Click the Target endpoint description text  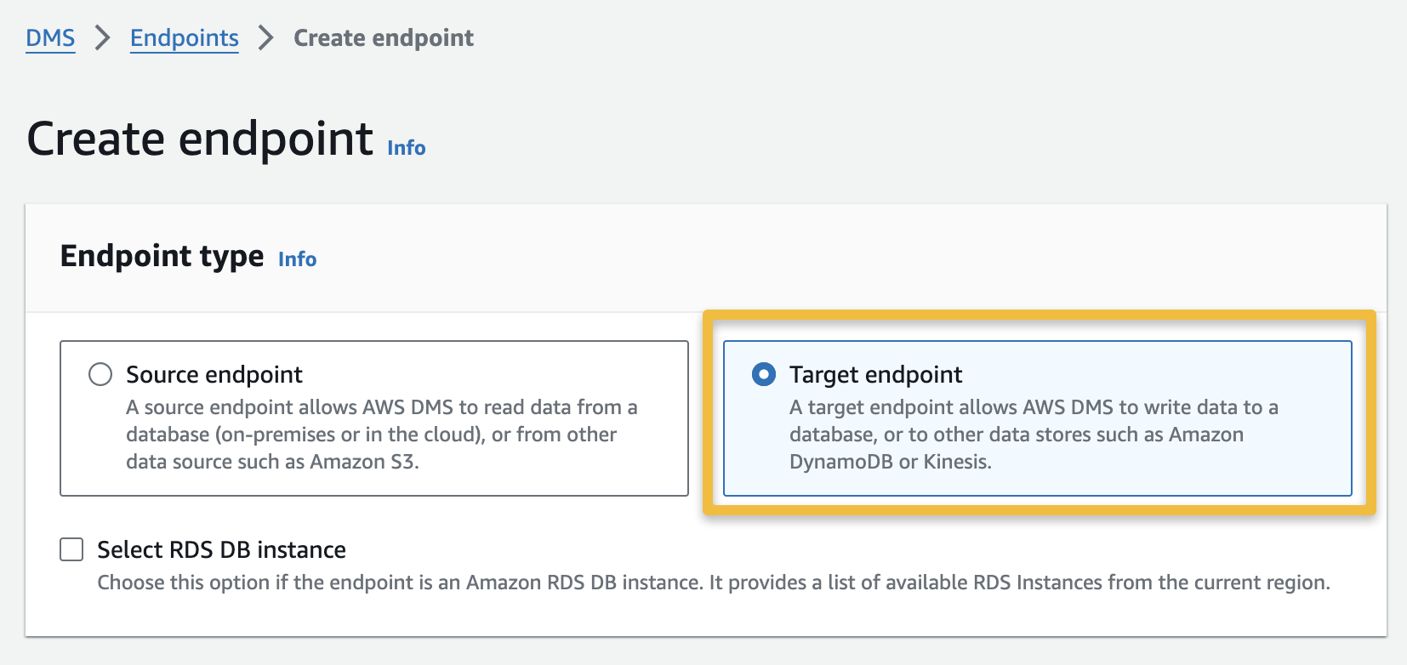click(1032, 434)
